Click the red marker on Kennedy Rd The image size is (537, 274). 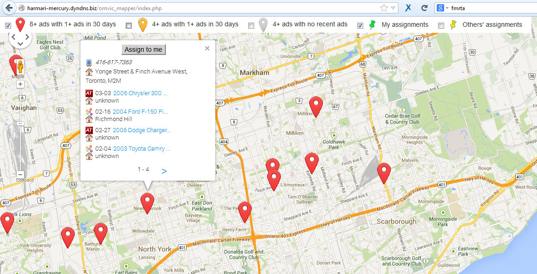point(311,163)
